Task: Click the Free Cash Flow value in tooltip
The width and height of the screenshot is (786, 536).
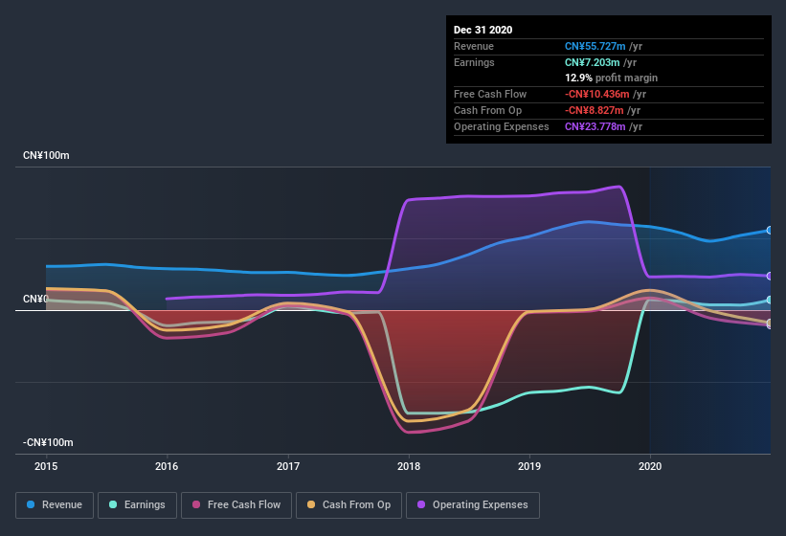Action: pyautogui.click(x=597, y=94)
